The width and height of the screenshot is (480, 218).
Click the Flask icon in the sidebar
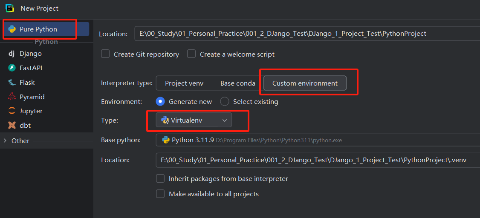12,82
